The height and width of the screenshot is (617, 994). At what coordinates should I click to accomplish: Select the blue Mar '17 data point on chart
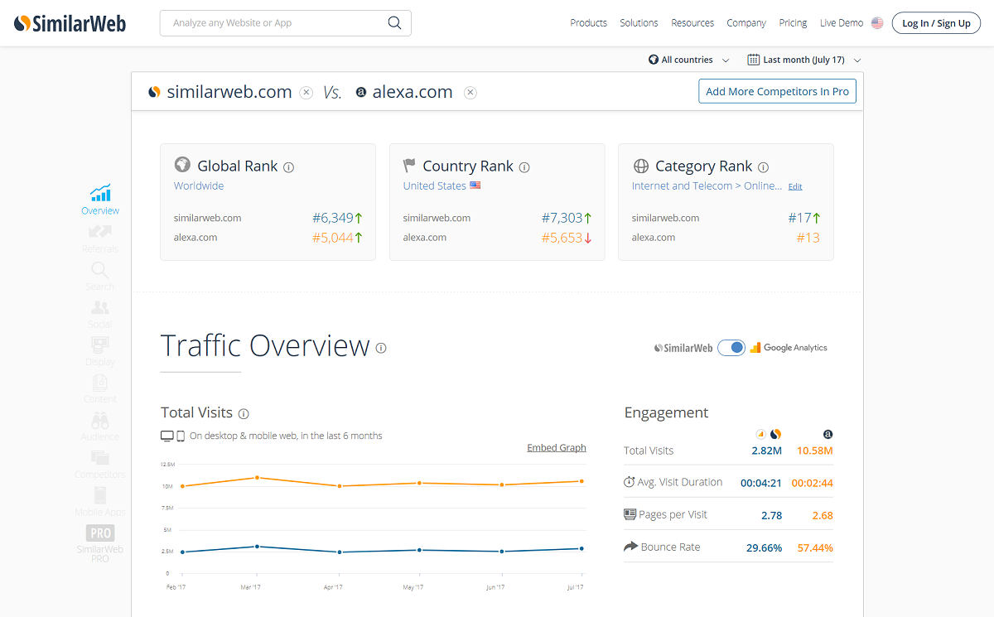point(258,547)
